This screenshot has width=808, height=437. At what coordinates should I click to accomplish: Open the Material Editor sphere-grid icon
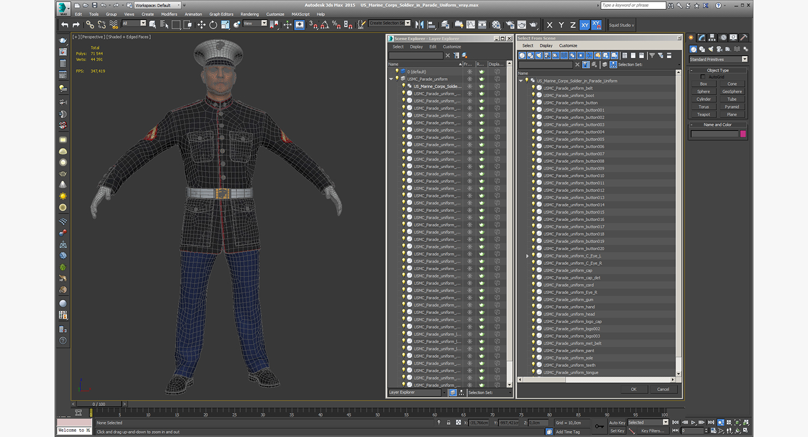point(496,25)
